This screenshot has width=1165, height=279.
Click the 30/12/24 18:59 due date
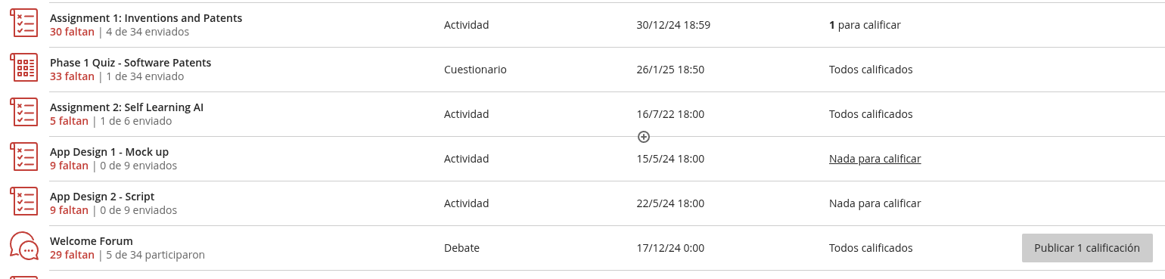(x=673, y=25)
